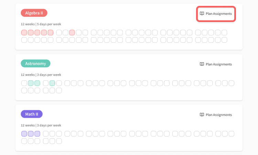Image resolution: width=258 pixels, height=155 pixels.
Task: Click the book icon in the Algebra II card
Action: coord(202,13)
